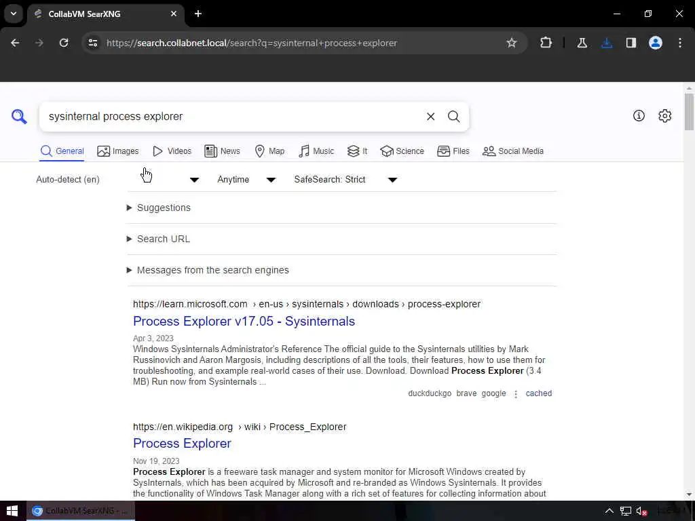The width and height of the screenshot is (695, 521).
Task: Open the Anytime time range dropdown
Action: click(246, 179)
